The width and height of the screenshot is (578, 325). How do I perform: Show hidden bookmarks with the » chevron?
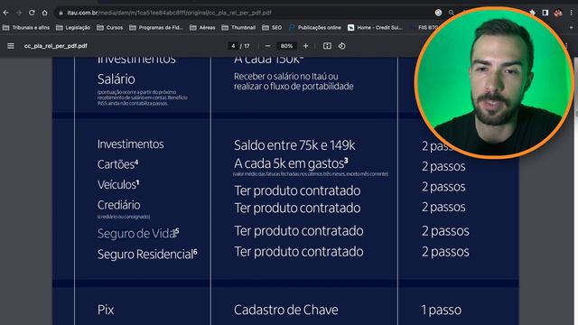coord(572,28)
